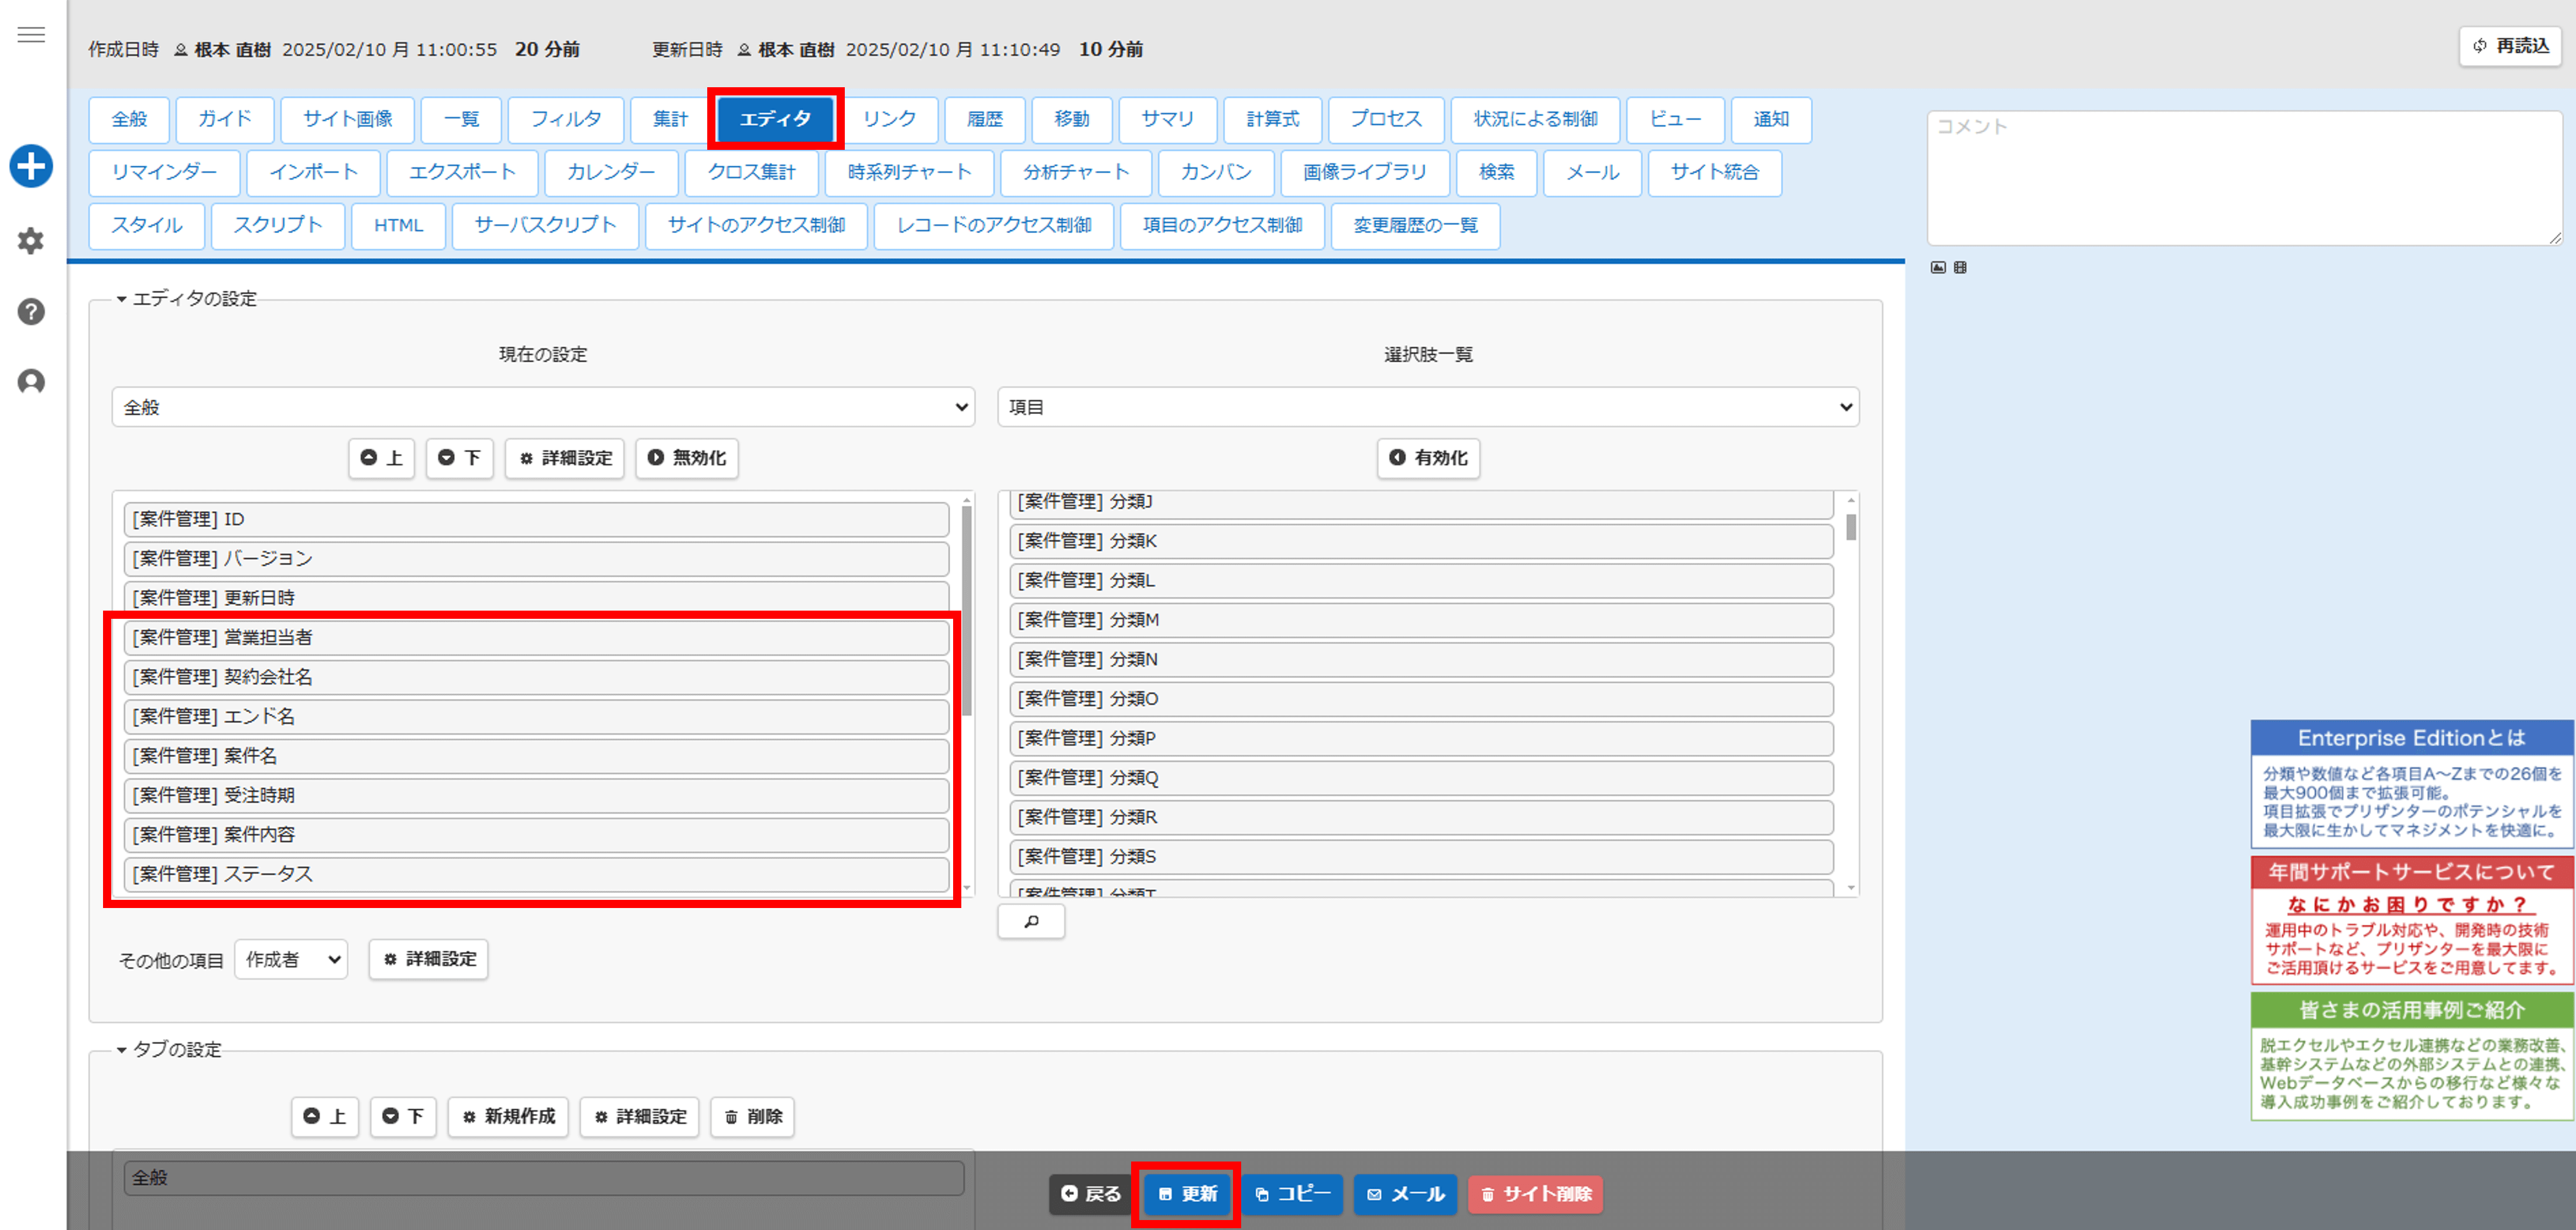This screenshot has width=2576, height=1230.
Task: Open the 全般 current settings dropdown
Action: [542, 407]
